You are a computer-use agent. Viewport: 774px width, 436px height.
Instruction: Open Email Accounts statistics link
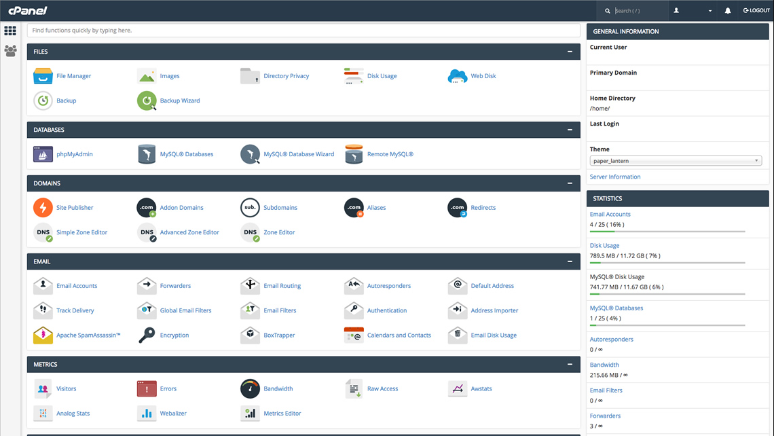pyautogui.click(x=610, y=215)
